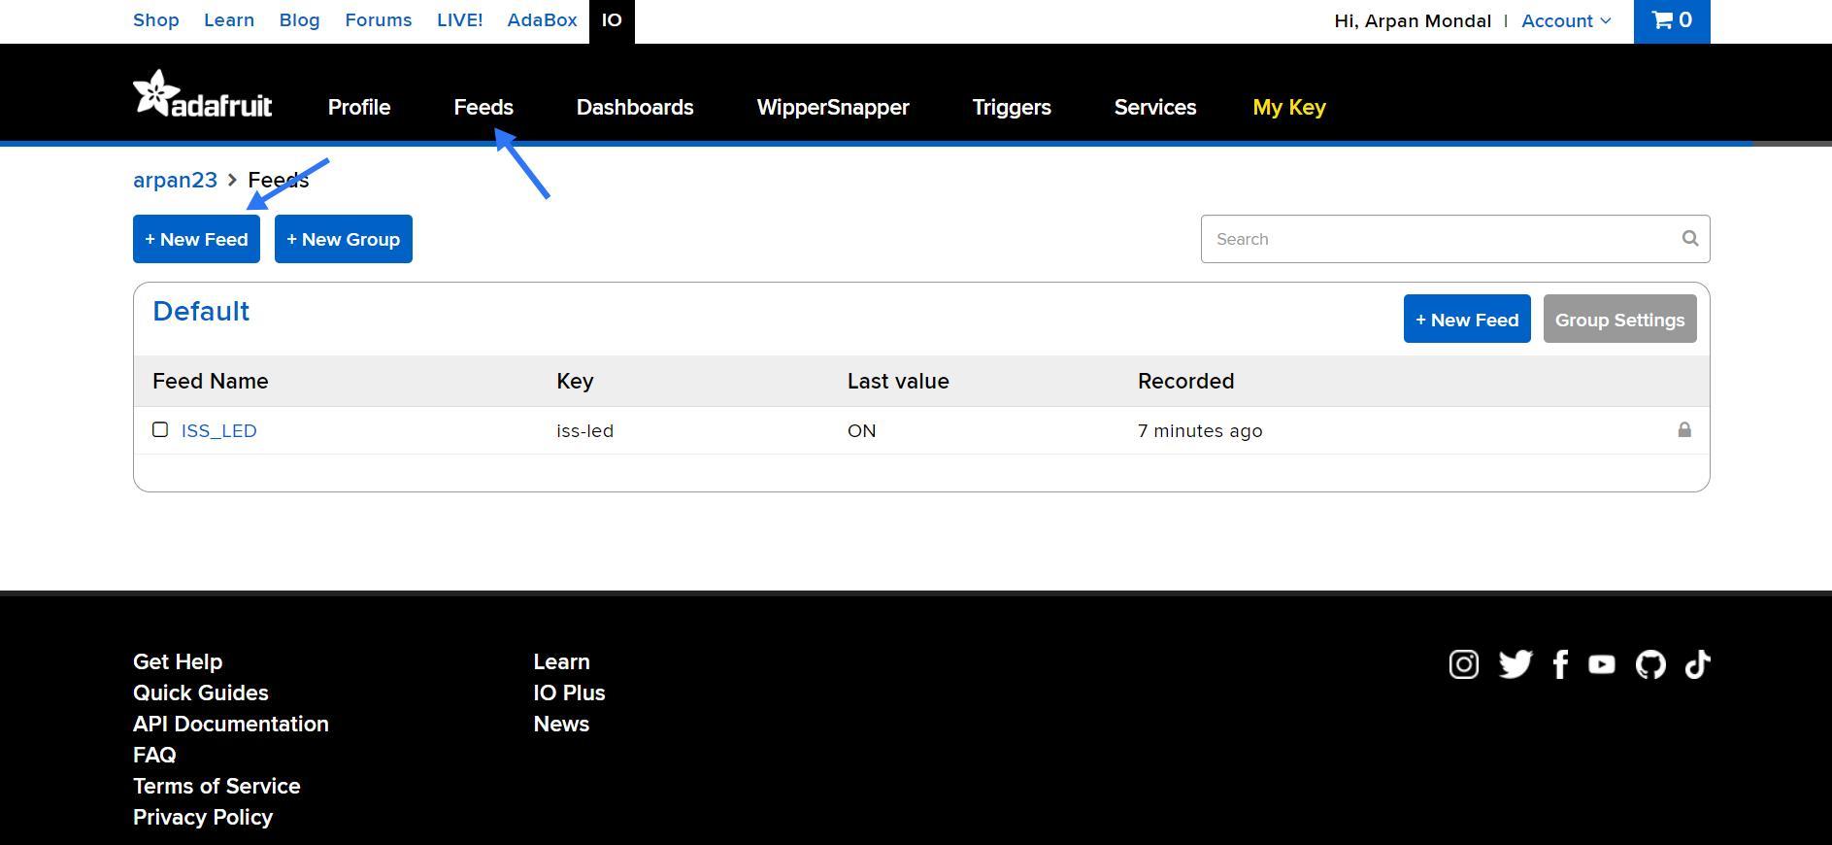This screenshot has height=845, width=1832.
Task: Click the '7 minutes ago' recorded cell
Action: 1200,430
